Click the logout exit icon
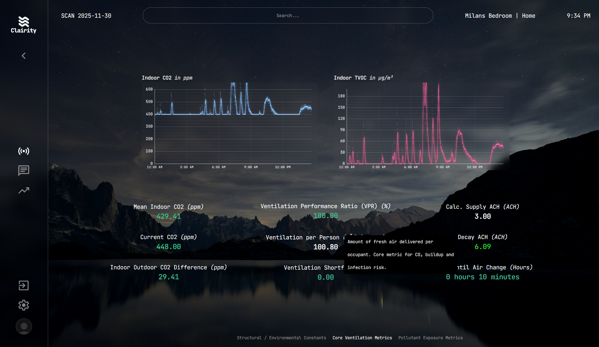 [x=24, y=285]
